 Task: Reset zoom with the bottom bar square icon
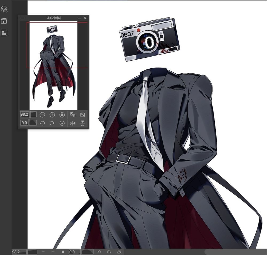point(63,252)
